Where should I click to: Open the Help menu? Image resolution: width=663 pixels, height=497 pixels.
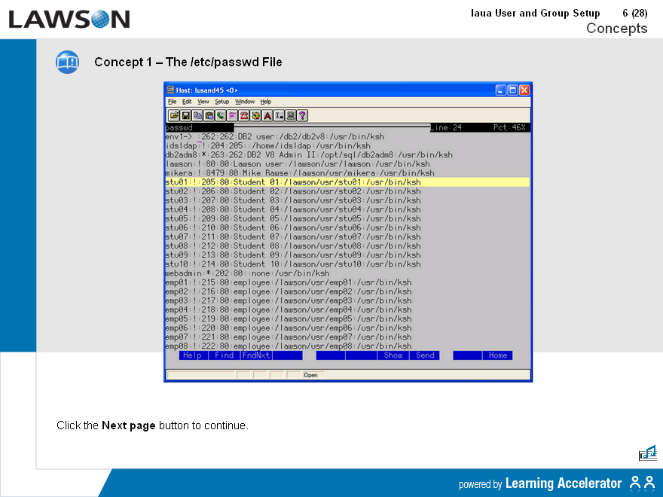click(x=265, y=102)
